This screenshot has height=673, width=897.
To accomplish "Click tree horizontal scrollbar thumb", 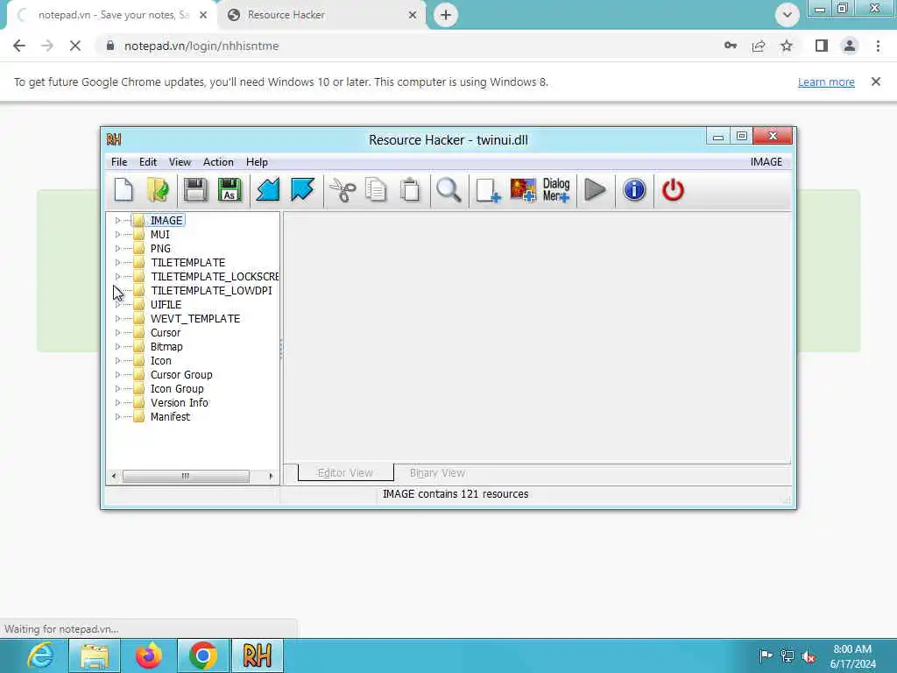I will click(186, 476).
